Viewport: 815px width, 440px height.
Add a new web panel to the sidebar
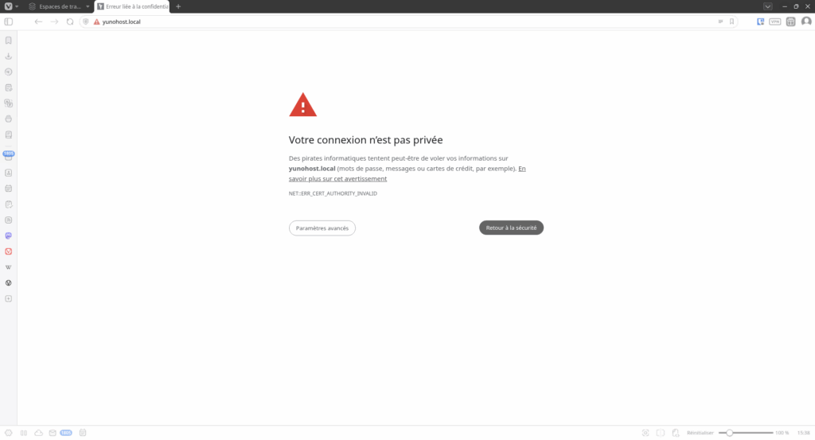pyautogui.click(x=8, y=298)
